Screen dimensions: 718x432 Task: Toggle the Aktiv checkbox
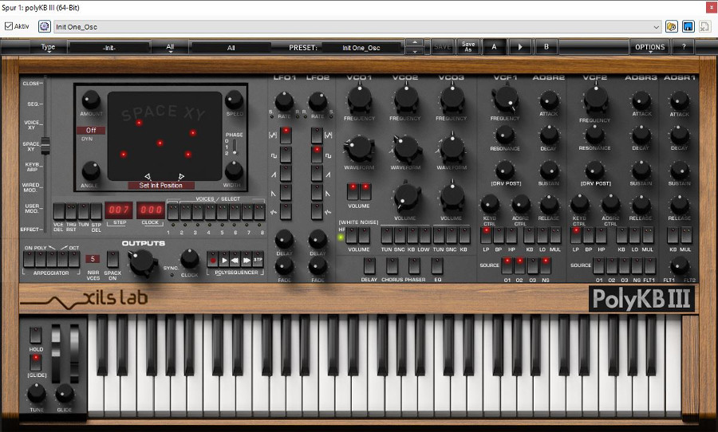[x=8, y=26]
